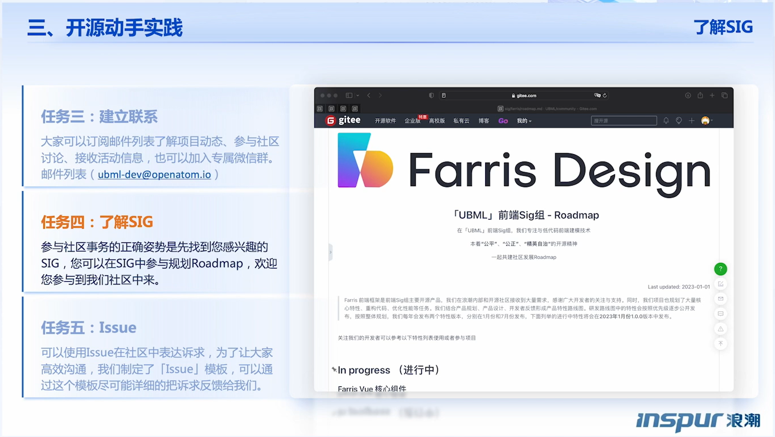
Task: Click the ubml-dev@openatom.io email link
Action: click(x=154, y=174)
